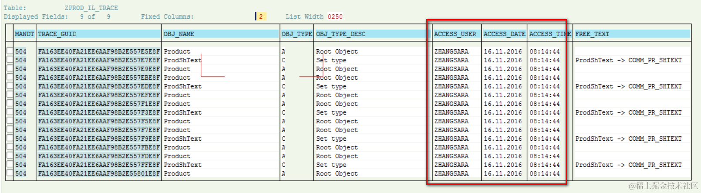Select GUID cell FA163EE40FA21EE6AAF98B2E557E9E8F
This screenshot has height=193, width=701.
pyautogui.click(x=99, y=69)
